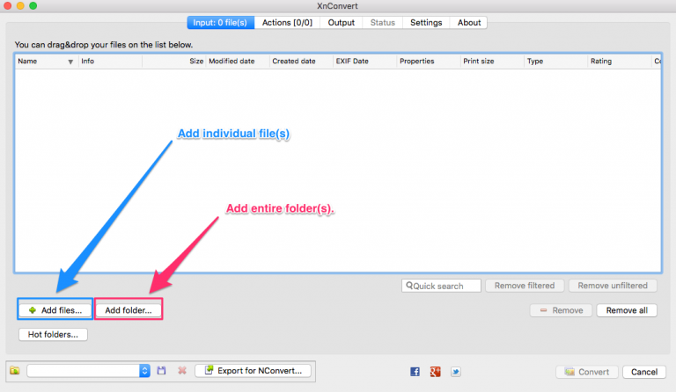Click Remove filtered button
Image resolution: width=676 pixels, height=392 pixels.
pyautogui.click(x=525, y=286)
